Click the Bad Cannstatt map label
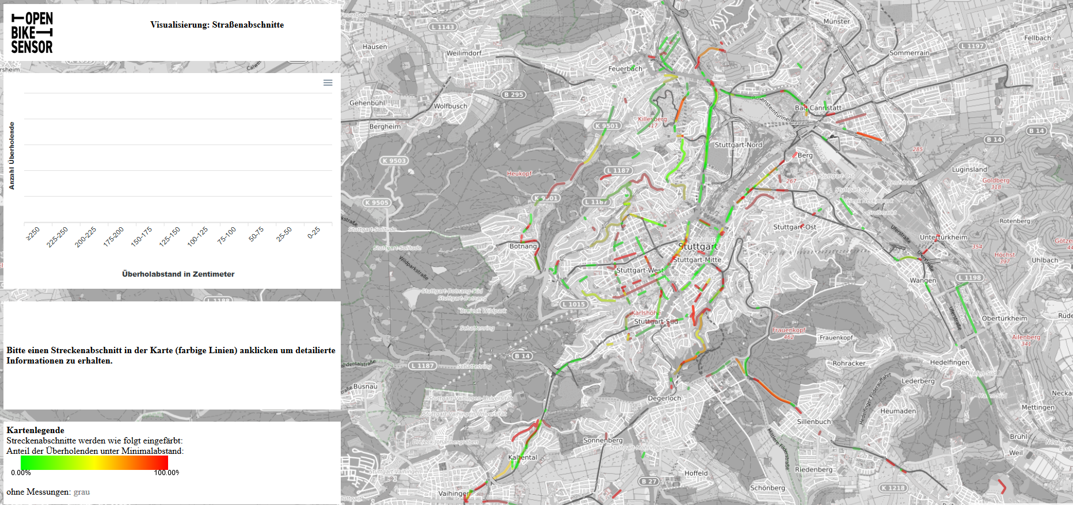This screenshot has width=1073, height=505. coord(817,108)
